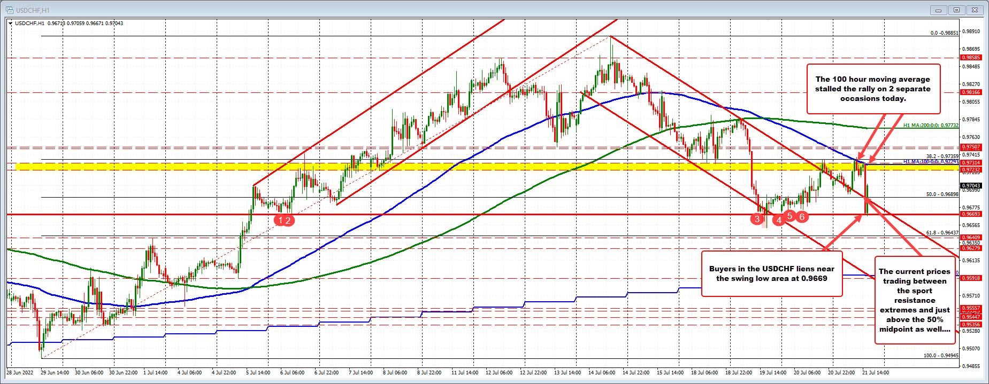Select the red 0.95447 price level label
The image size is (989, 384).
click(971, 317)
